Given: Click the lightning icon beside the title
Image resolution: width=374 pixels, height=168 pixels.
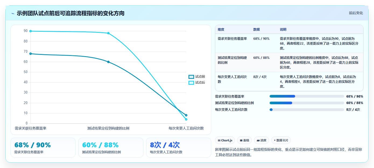Looking at the screenshot, I should click(x=13, y=13).
